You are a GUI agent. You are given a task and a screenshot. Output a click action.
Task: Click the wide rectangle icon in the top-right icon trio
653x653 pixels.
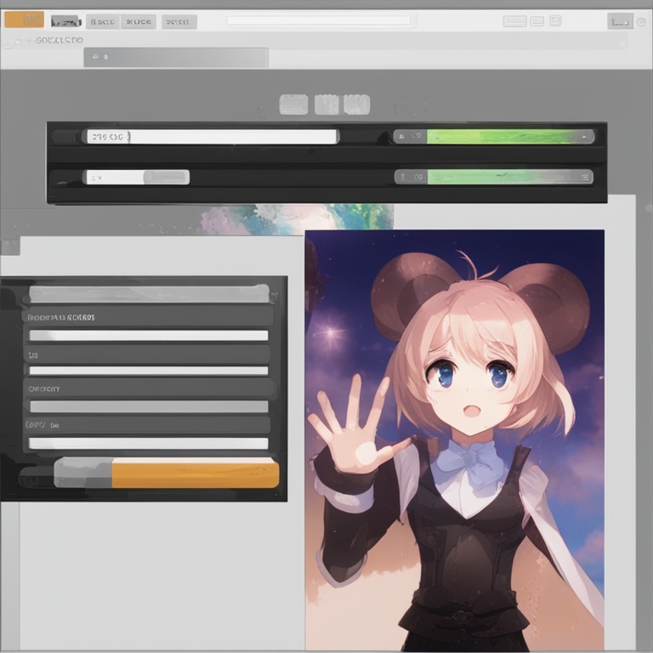click(x=515, y=21)
